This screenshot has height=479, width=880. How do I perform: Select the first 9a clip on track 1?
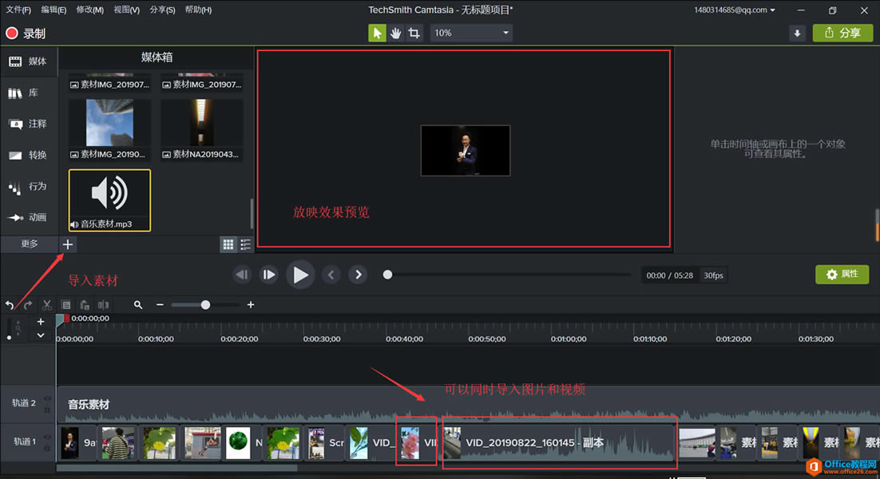(77, 442)
